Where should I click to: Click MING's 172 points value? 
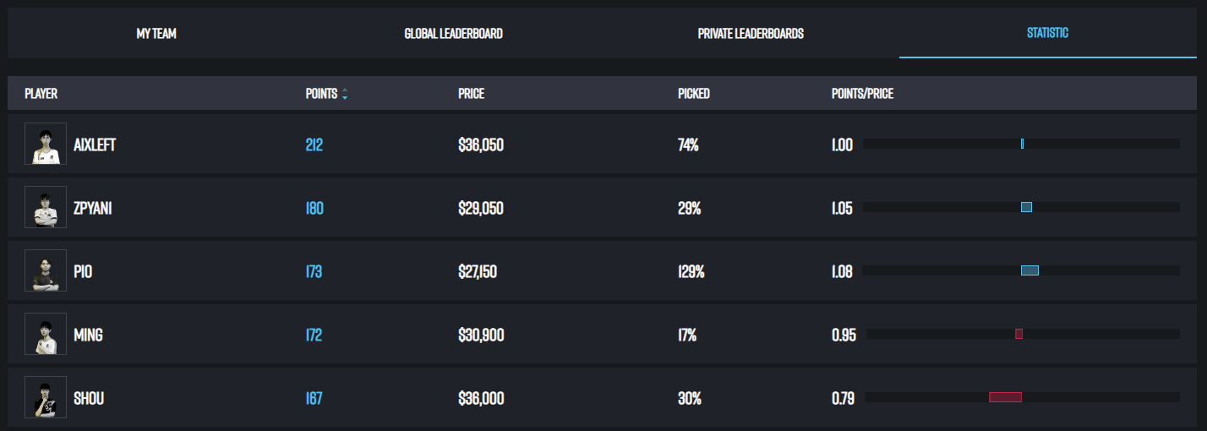[314, 336]
